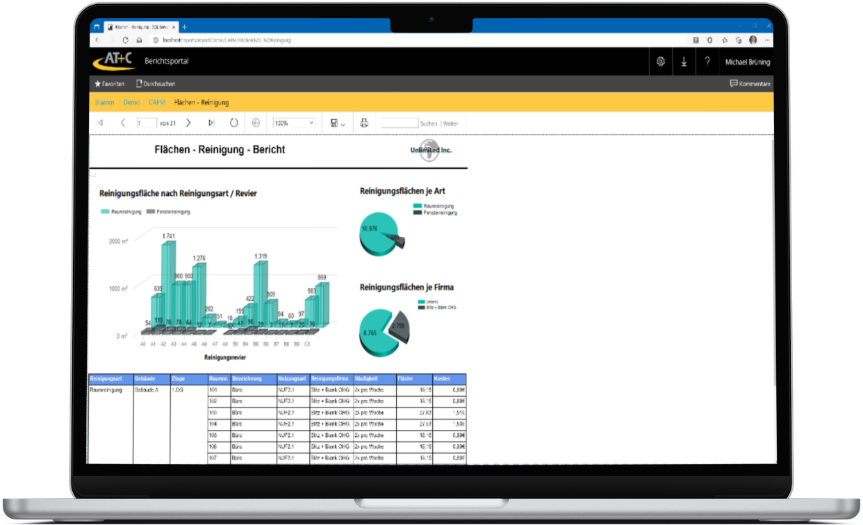Click the browser profile avatar
863x525 pixels.
click(x=753, y=40)
